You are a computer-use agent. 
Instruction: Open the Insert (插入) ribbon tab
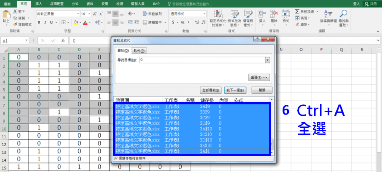coord(38,3)
